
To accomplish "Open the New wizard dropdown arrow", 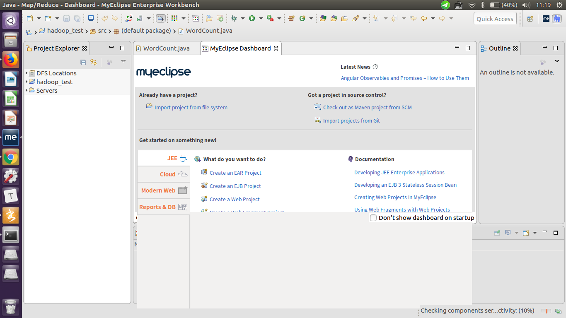I will (x=39, y=18).
